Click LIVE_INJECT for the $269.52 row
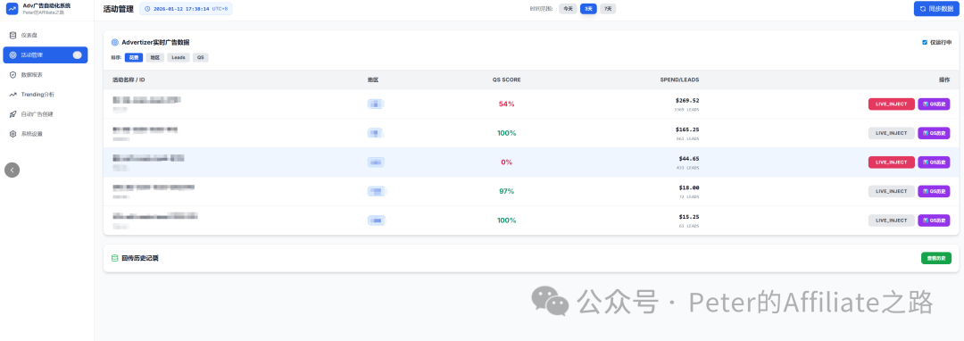The height and width of the screenshot is (341, 964). click(x=892, y=104)
